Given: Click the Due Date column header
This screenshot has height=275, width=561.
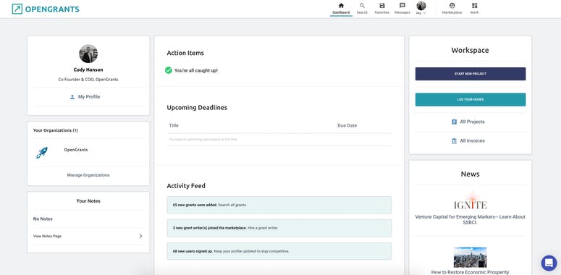Looking at the screenshot, I should pyautogui.click(x=347, y=125).
